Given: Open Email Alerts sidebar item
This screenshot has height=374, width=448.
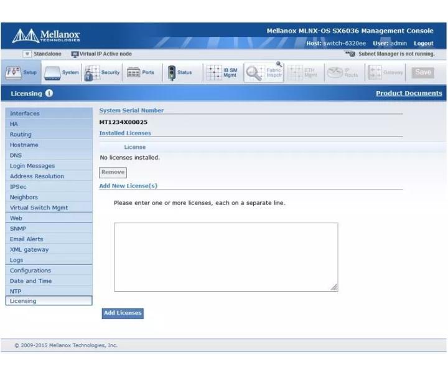Looking at the screenshot, I should (x=49, y=239).
